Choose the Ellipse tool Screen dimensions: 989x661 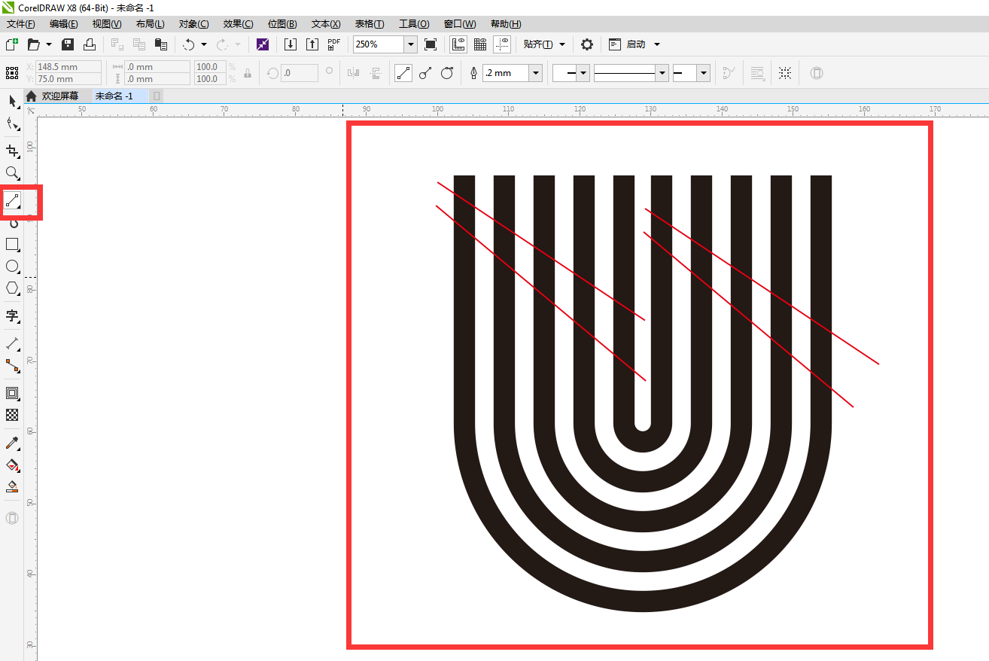(12, 266)
